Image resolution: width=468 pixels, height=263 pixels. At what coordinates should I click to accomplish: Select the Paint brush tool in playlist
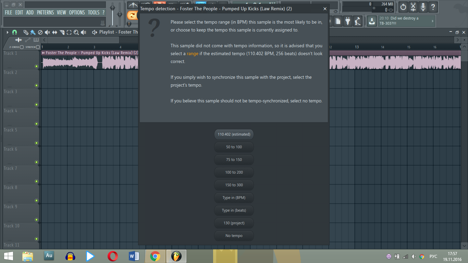[x=33, y=32]
